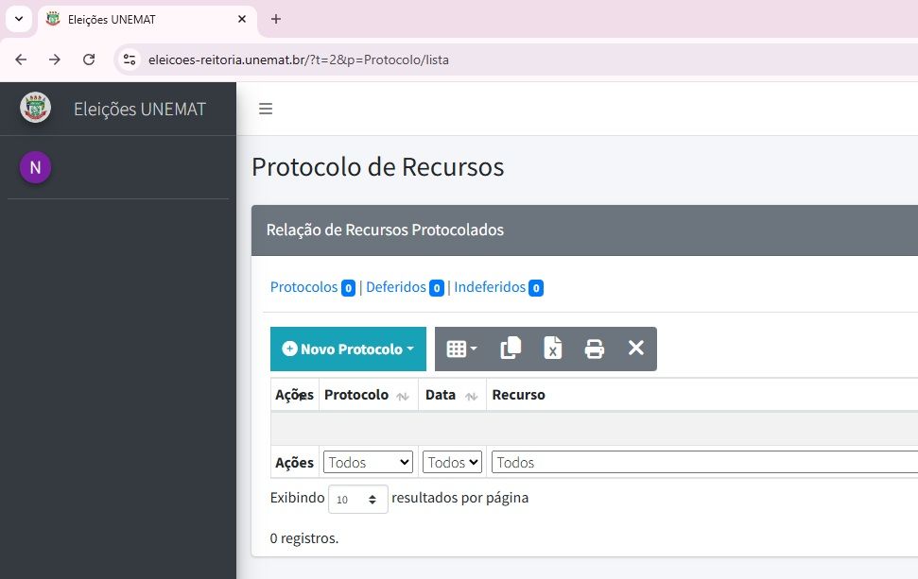Screen dimensions: 918x579
Task: Open a new browser tab
Action: coord(276,19)
